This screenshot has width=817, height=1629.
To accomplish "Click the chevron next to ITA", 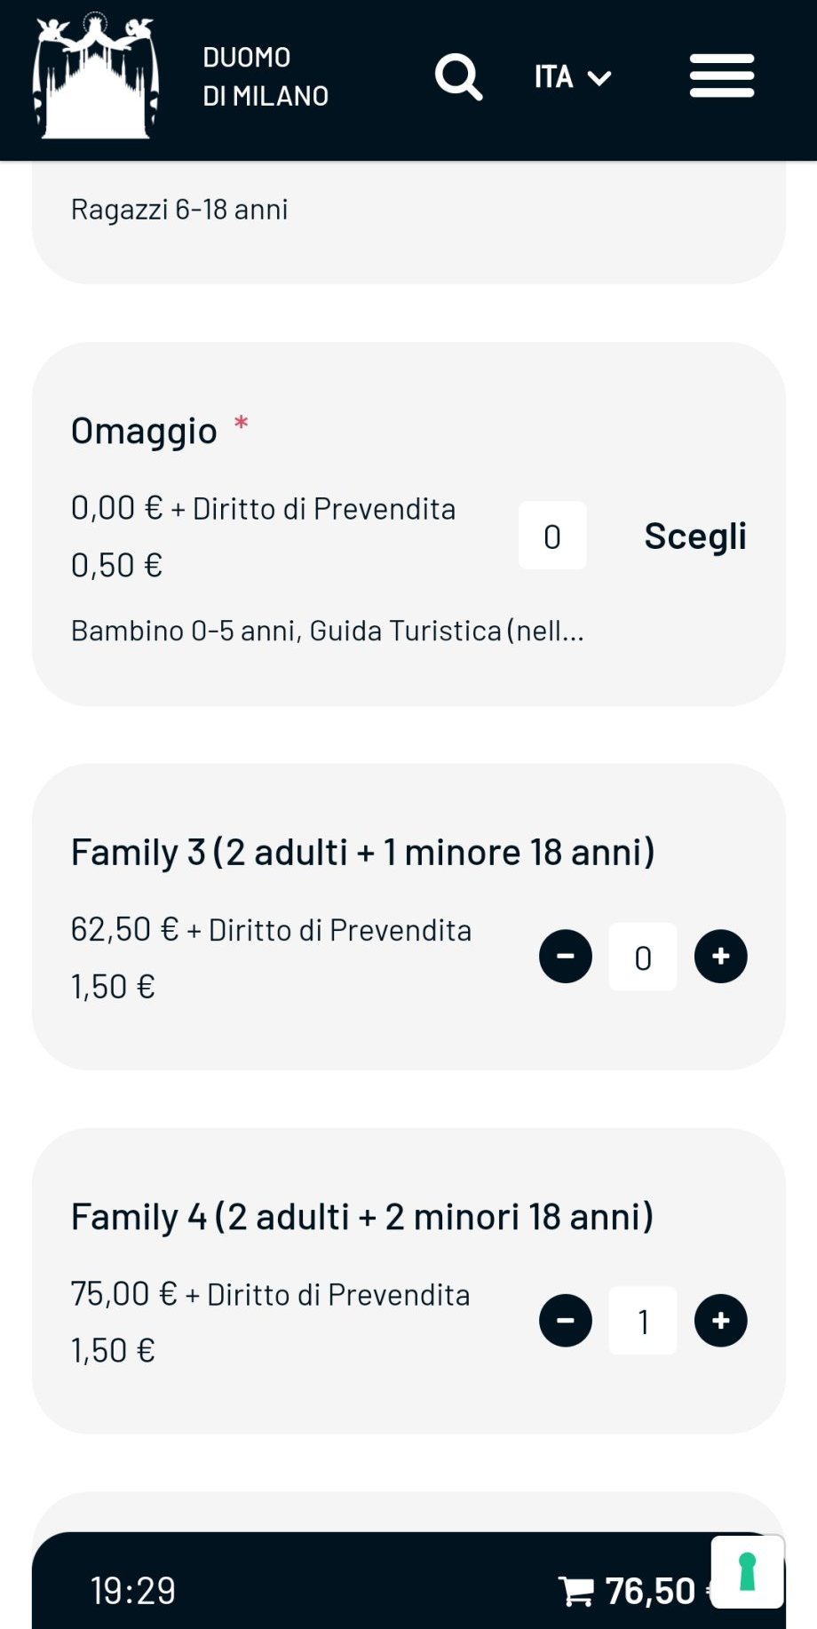I will tap(600, 78).
